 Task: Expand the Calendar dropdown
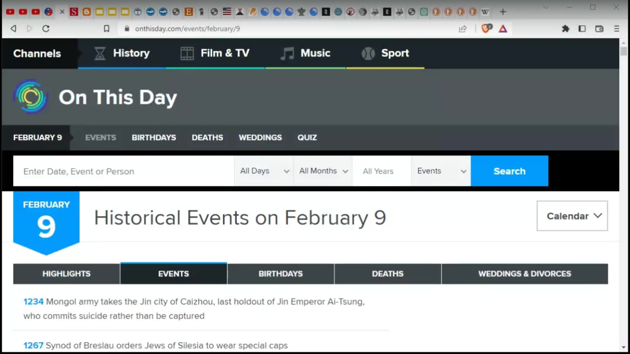pyautogui.click(x=572, y=216)
